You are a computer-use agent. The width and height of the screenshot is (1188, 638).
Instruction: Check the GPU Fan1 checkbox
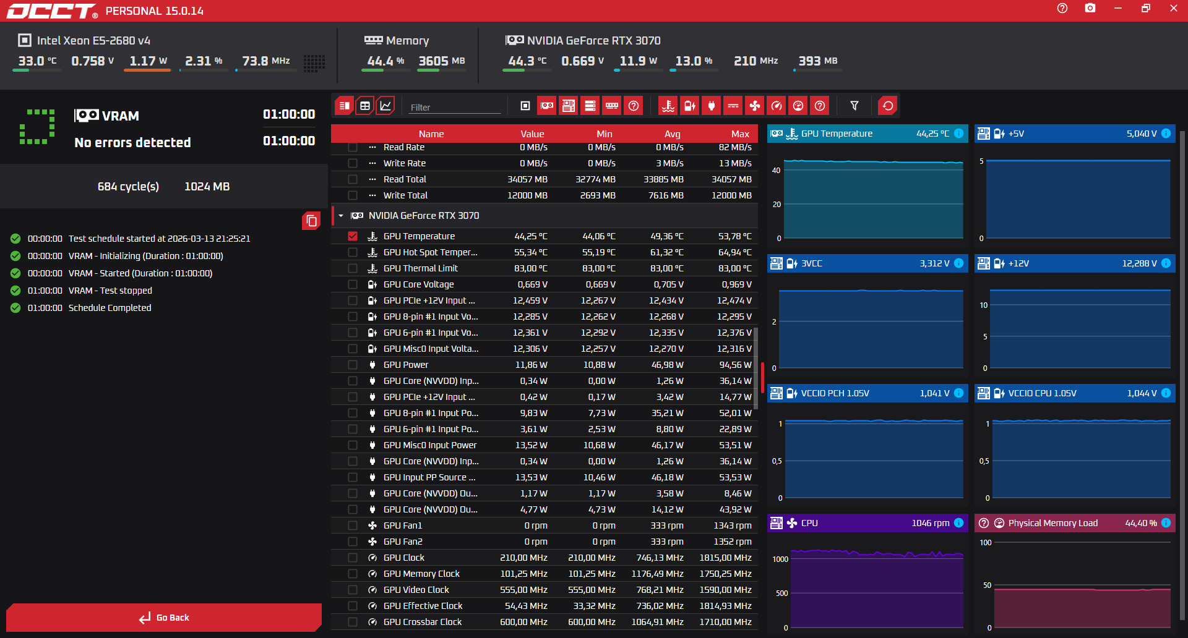click(353, 525)
